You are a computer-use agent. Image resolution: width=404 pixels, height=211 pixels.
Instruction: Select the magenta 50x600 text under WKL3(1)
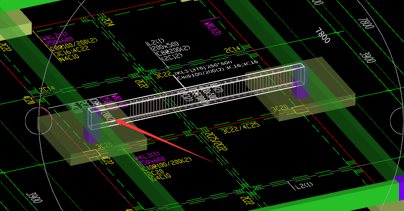(x=154, y=161)
